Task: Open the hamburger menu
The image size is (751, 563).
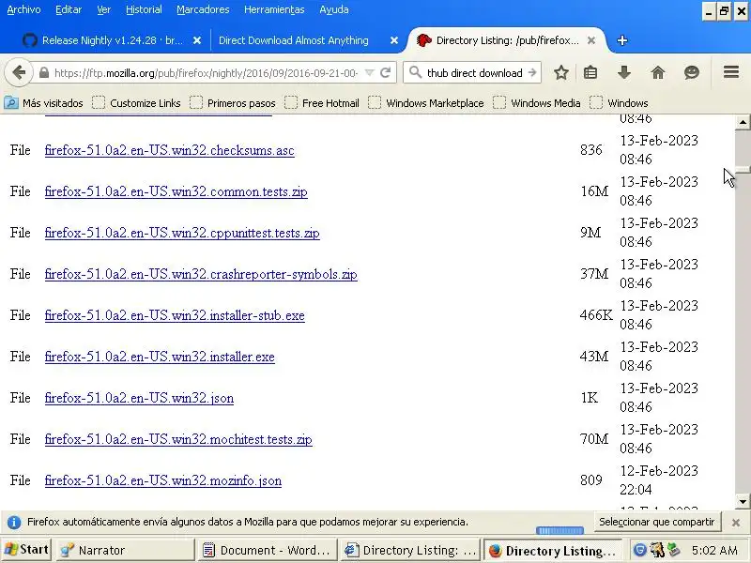Action: (731, 72)
